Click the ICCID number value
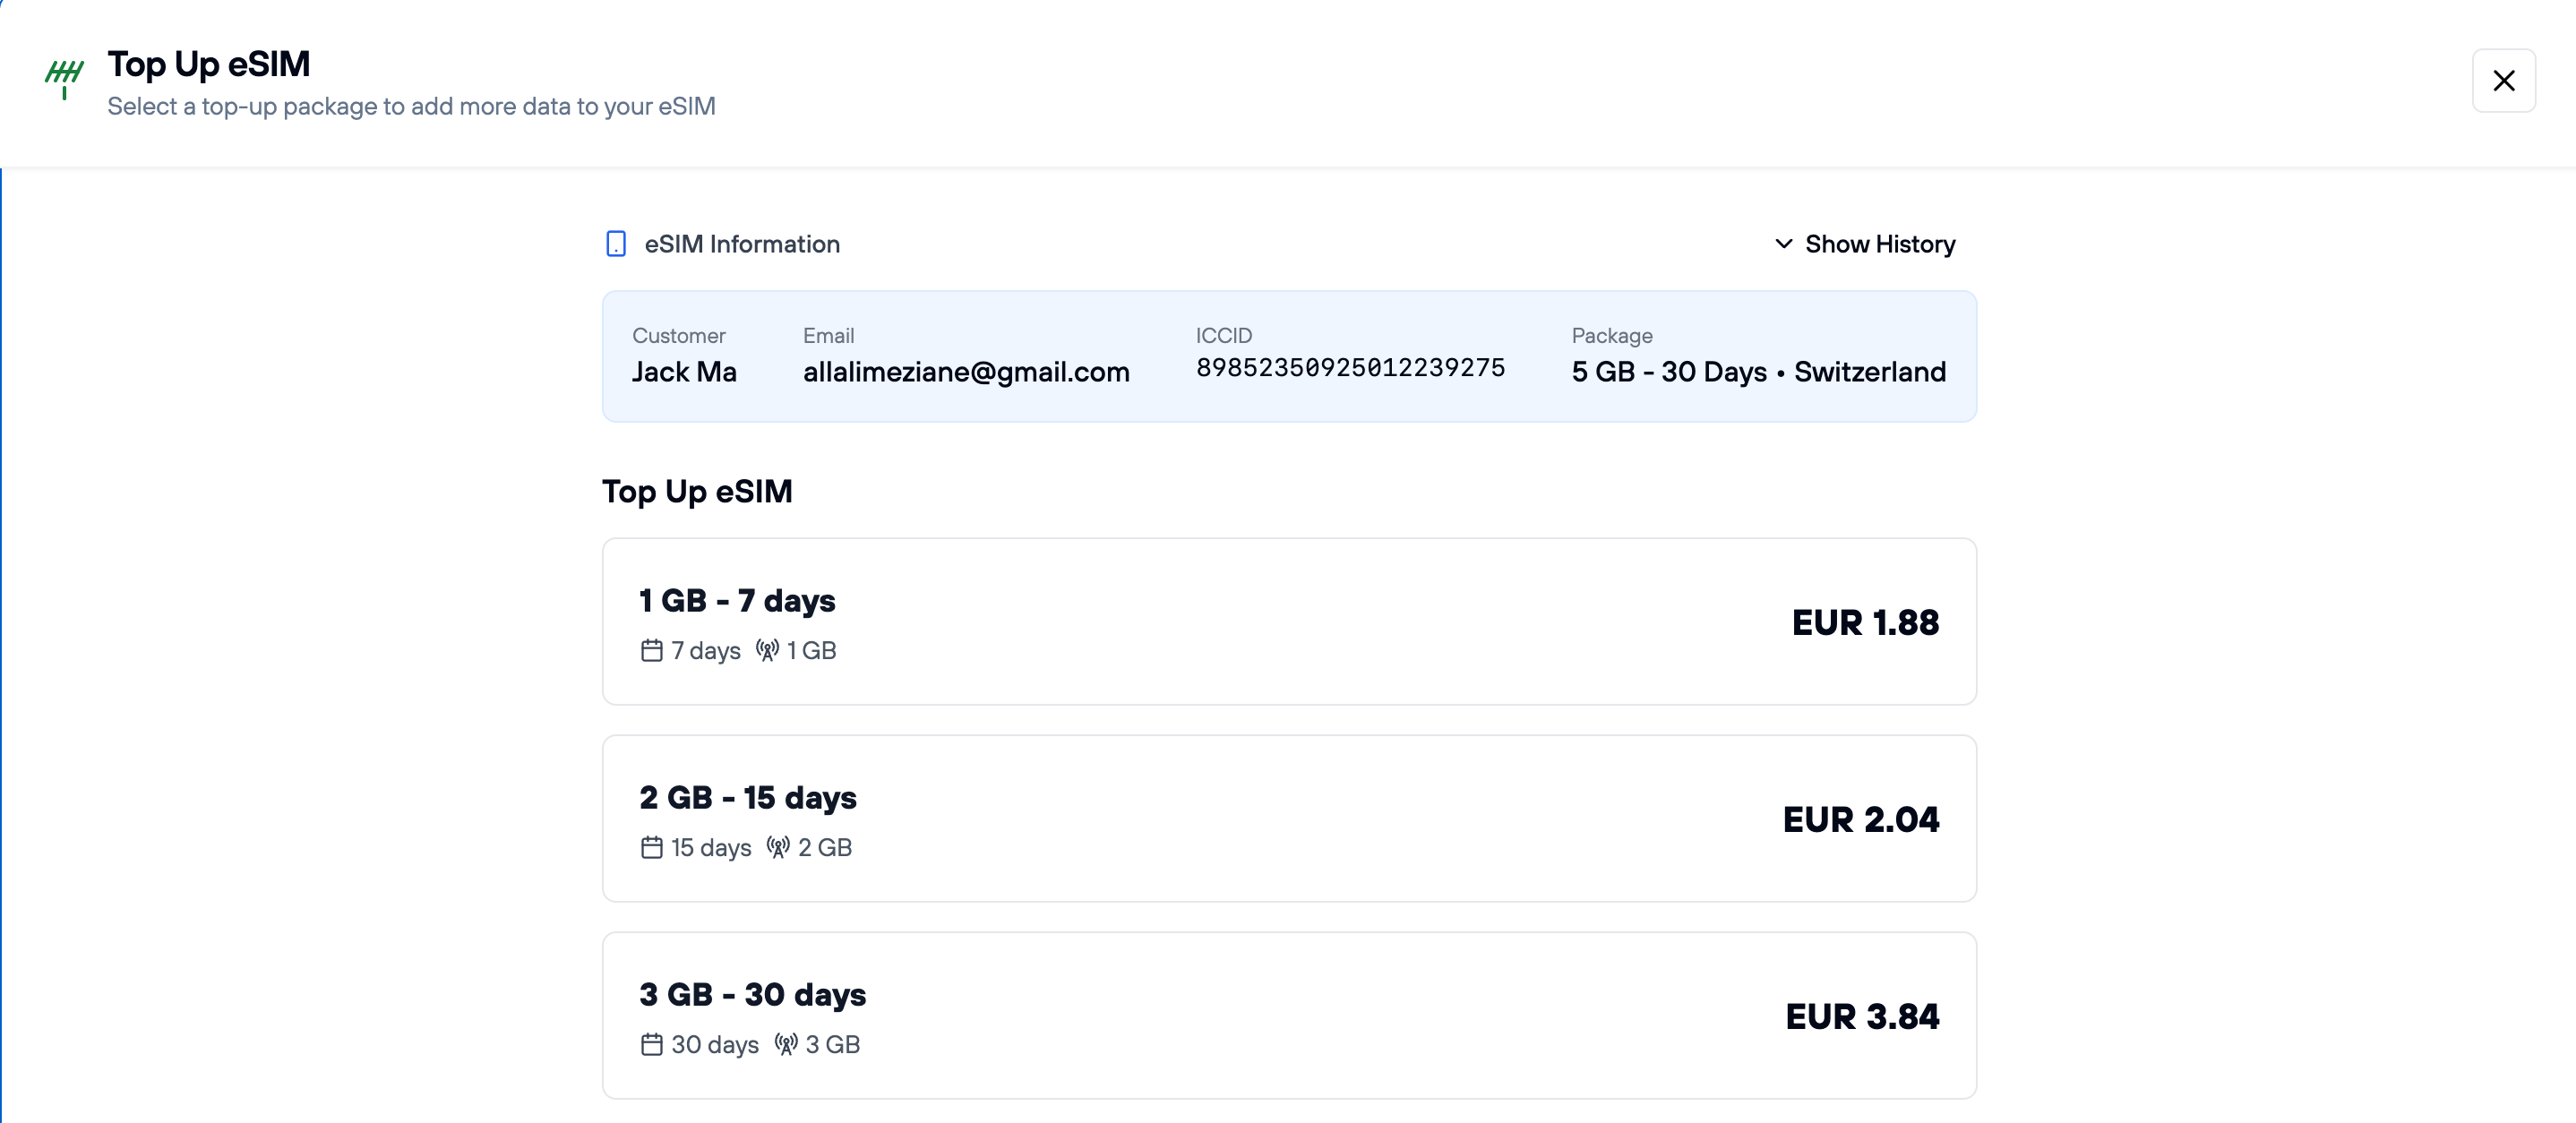Viewport: 2576px width, 1123px height. click(1350, 368)
